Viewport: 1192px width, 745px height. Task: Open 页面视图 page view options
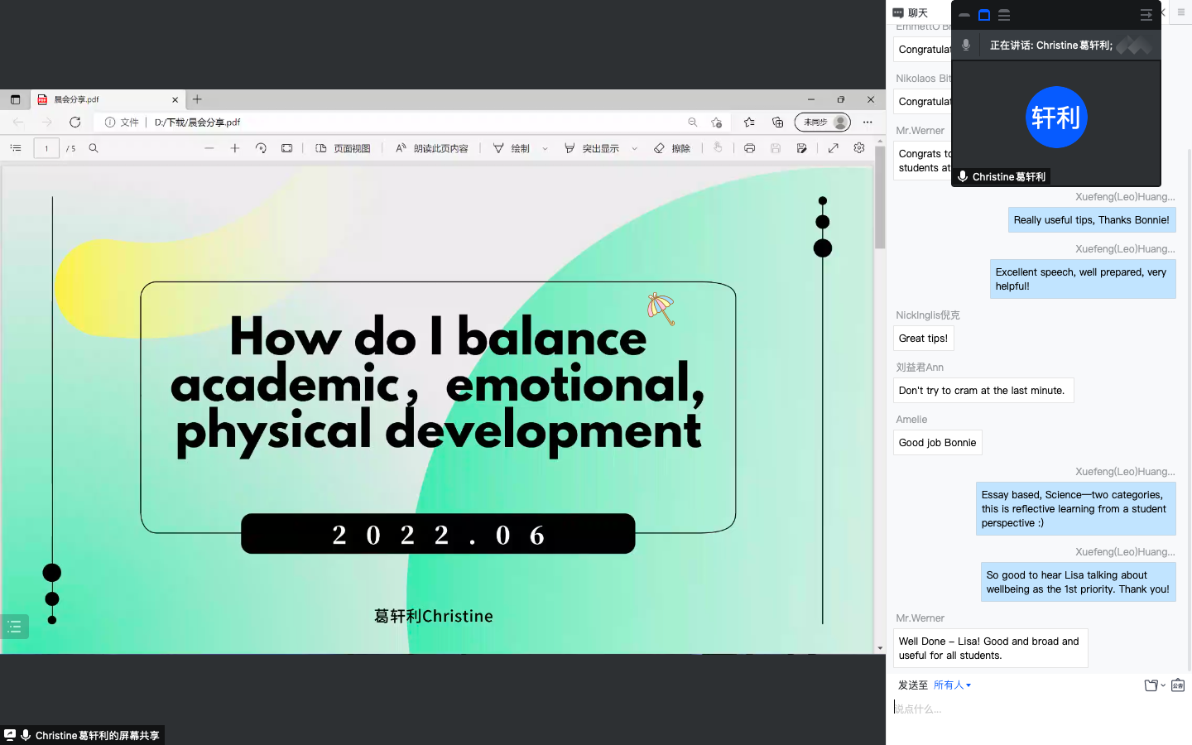coord(344,148)
